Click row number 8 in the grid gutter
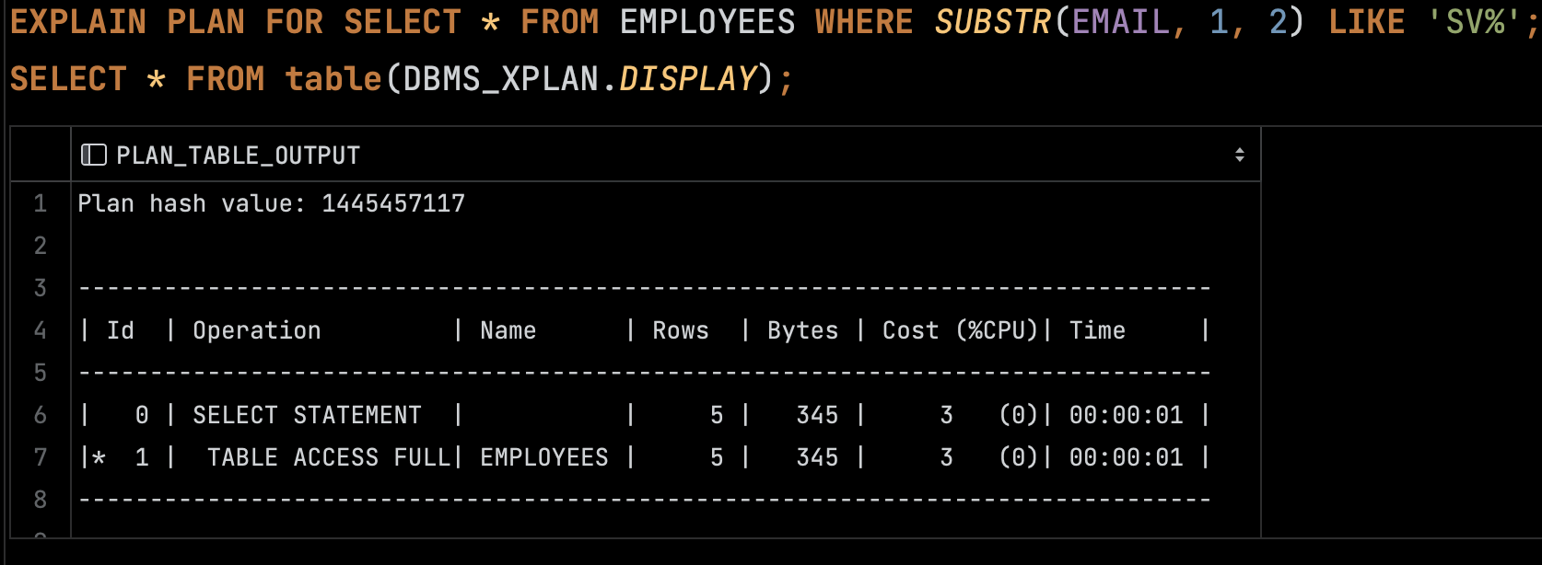 (x=41, y=500)
